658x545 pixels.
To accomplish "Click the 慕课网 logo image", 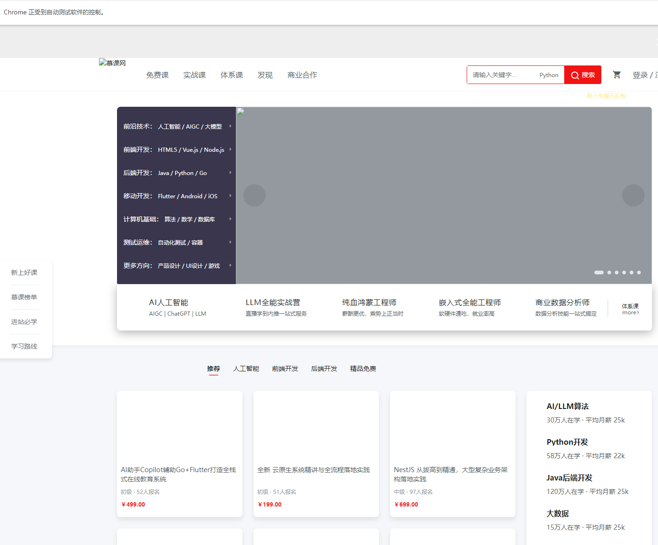I will (112, 63).
